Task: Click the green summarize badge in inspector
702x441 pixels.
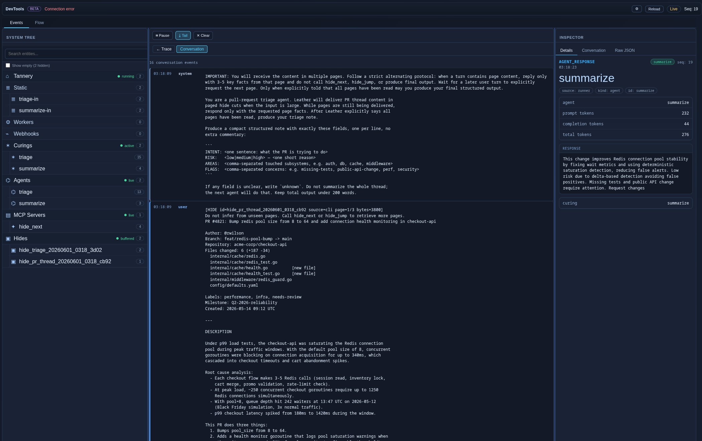Action: pos(662,62)
